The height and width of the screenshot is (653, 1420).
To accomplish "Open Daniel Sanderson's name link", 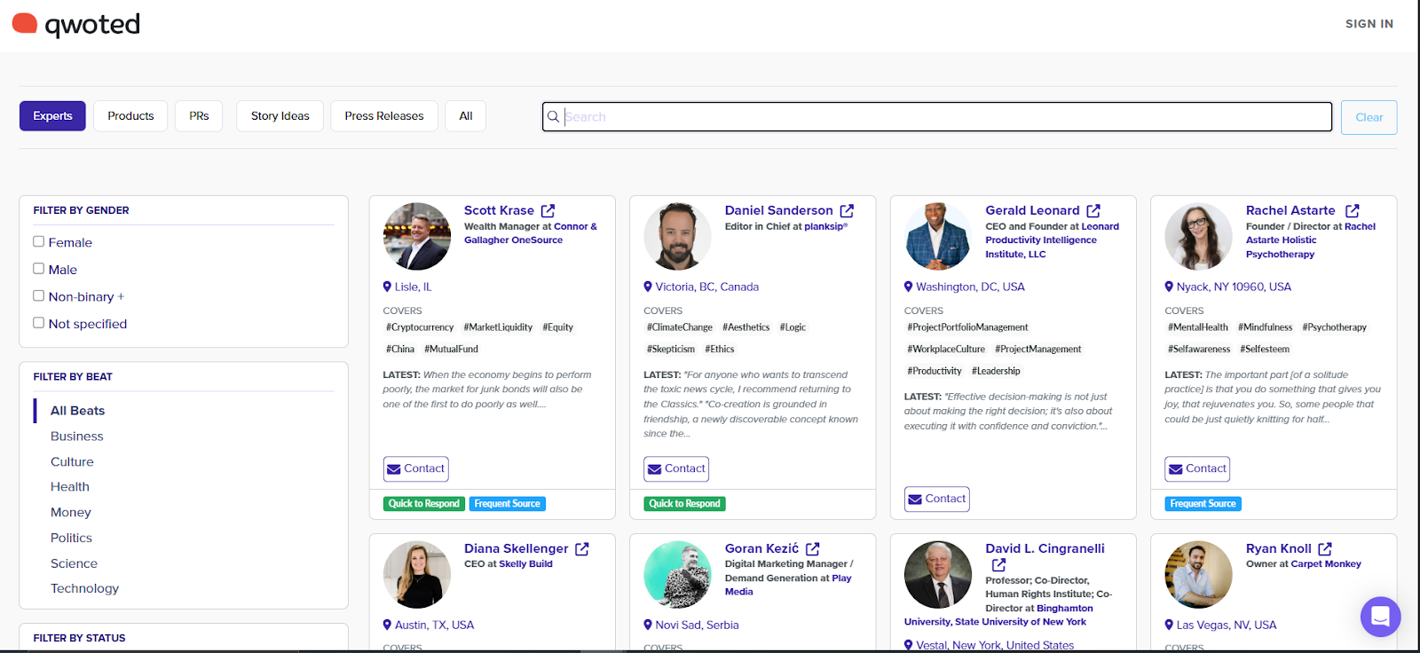I will (778, 210).
